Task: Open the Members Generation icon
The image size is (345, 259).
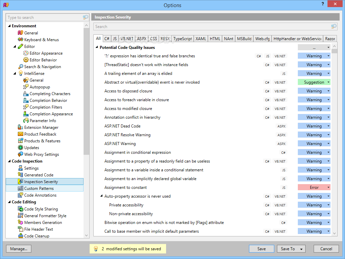Action: [x=20, y=223]
